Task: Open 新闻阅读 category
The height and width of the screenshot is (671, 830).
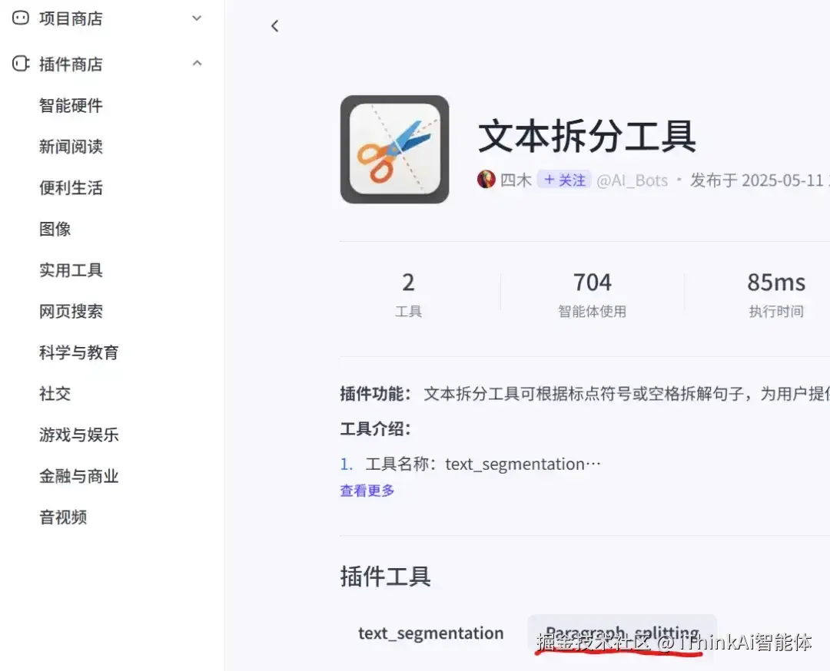Action: (71, 147)
